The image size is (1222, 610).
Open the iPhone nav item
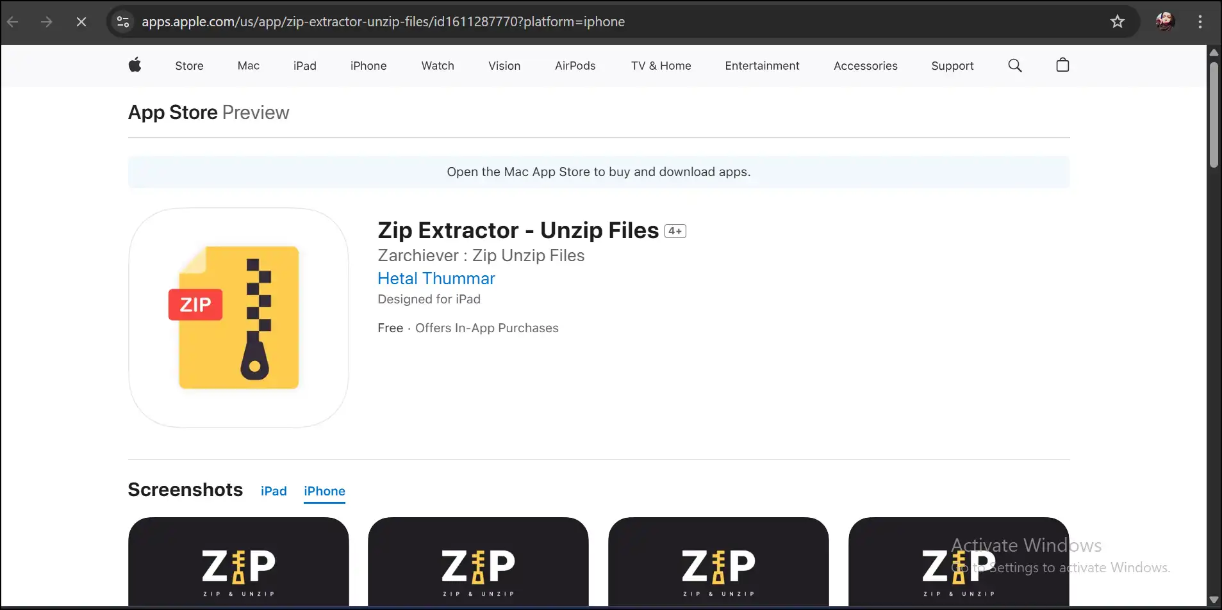click(x=368, y=65)
